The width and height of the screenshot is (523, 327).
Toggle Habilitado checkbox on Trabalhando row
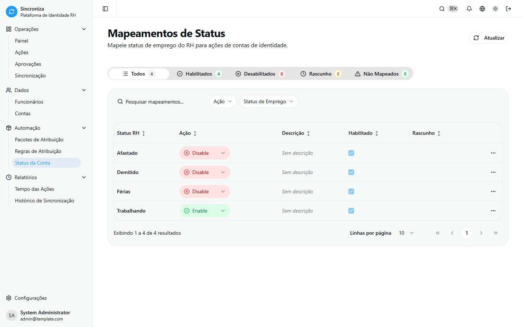(x=351, y=211)
